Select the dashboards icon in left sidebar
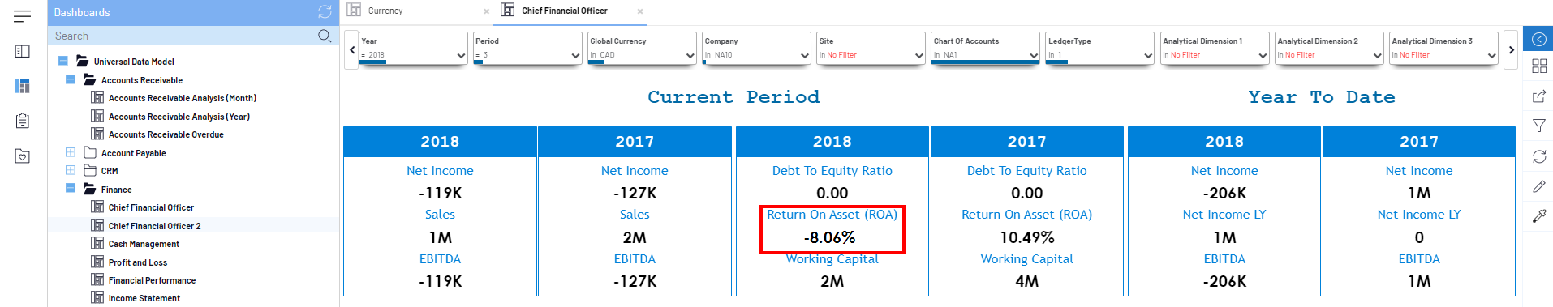Image resolution: width=1553 pixels, height=307 pixels. [23, 86]
